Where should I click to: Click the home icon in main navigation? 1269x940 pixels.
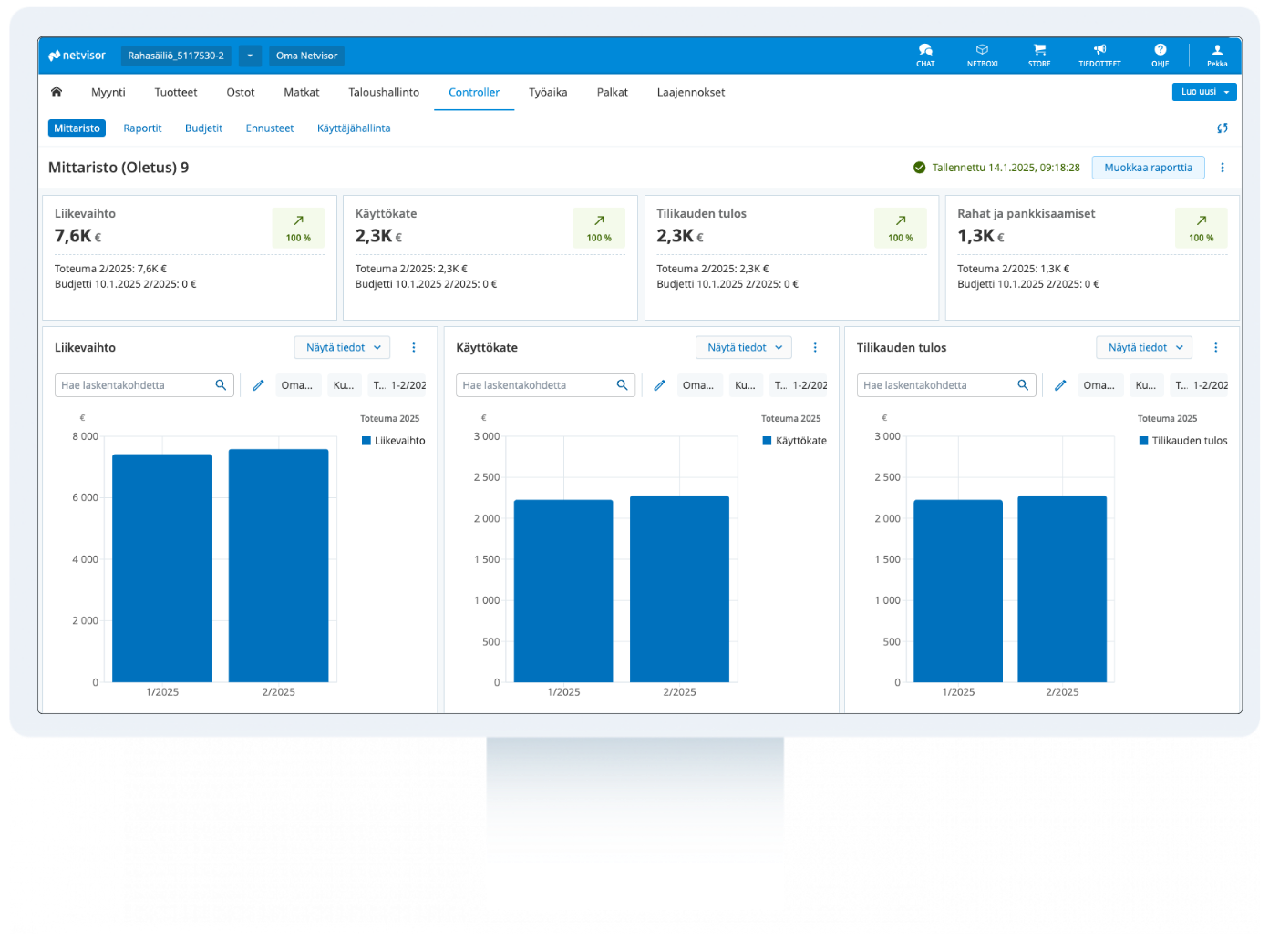(57, 92)
